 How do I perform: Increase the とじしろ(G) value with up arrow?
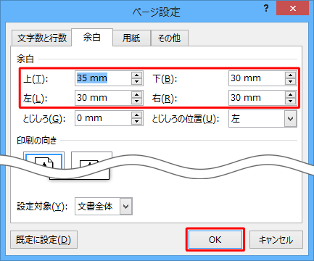137,115
